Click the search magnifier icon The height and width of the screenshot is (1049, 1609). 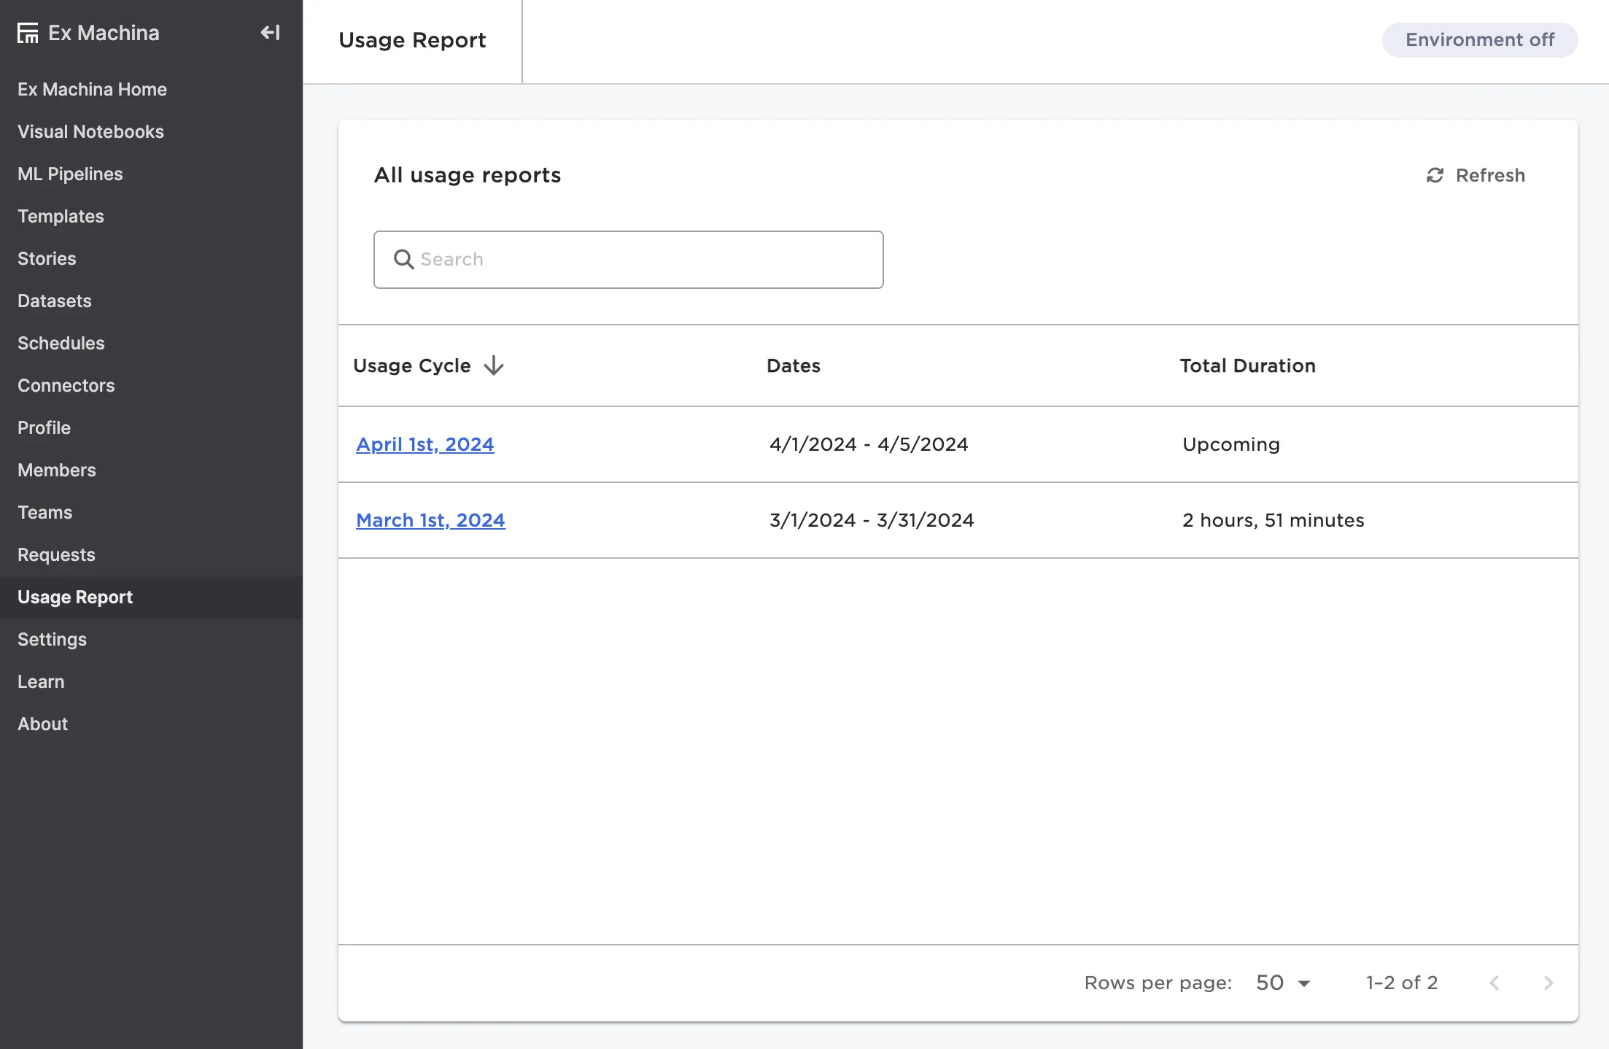point(403,260)
